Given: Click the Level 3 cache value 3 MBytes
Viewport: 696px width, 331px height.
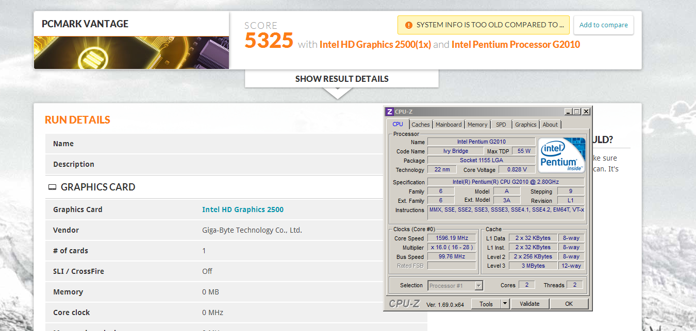Looking at the screenshot, I should pyautogui.click(x=533, y=266).
